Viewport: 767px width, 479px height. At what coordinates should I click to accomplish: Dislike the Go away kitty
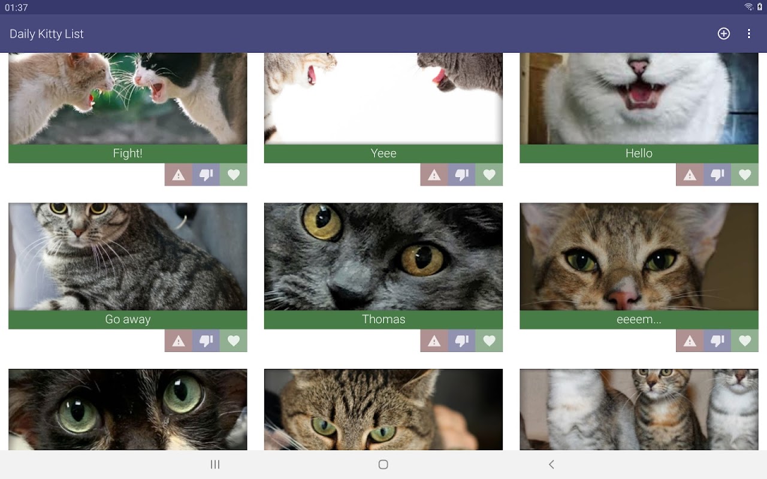(206, 341)
